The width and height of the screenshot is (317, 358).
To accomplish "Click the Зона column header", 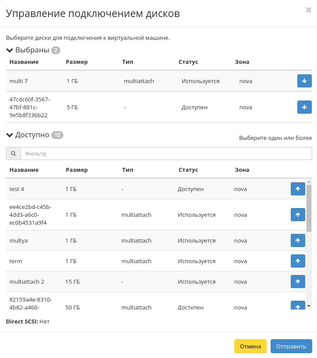I will (x=242, y=170).
